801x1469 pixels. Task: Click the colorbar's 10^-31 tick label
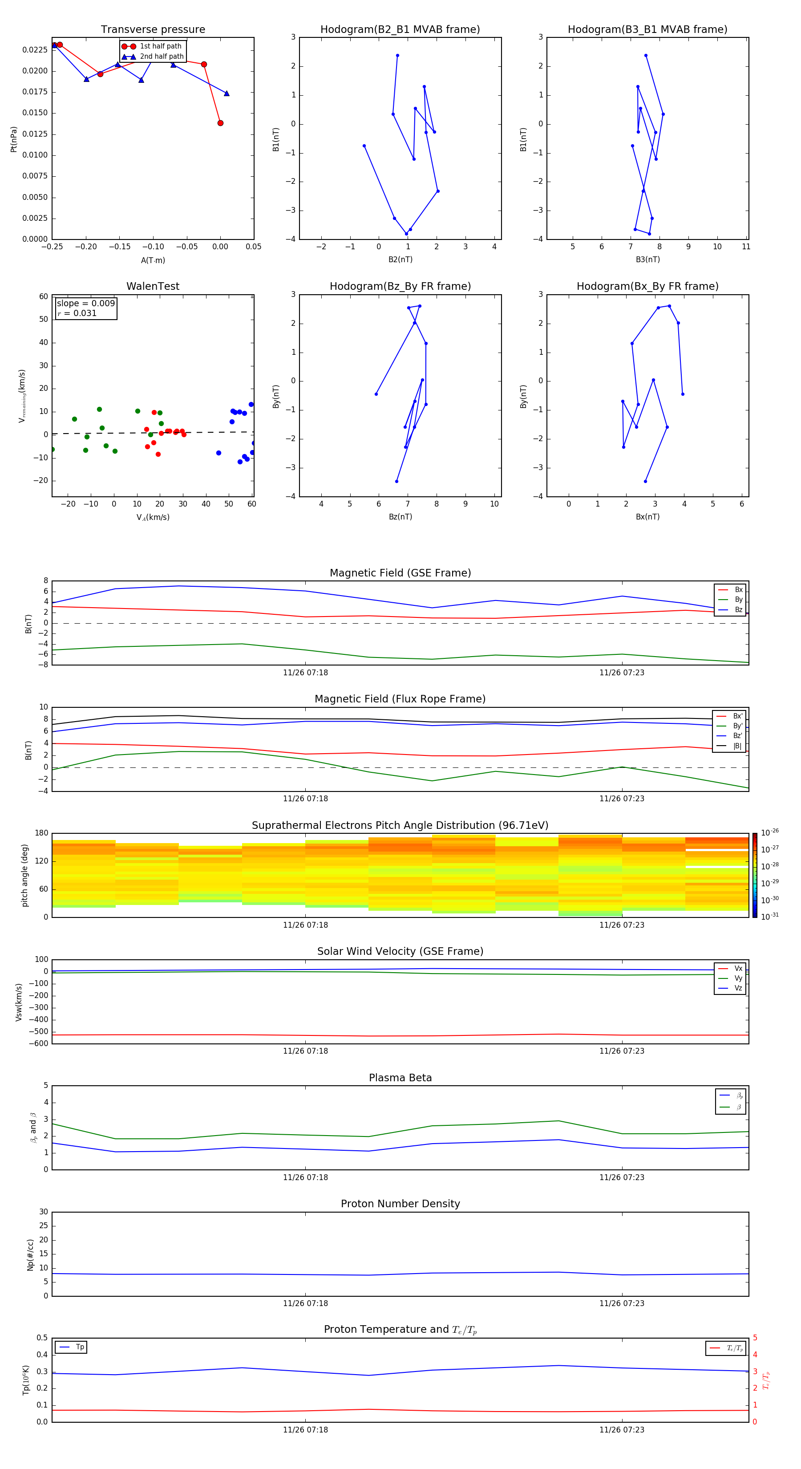coord(770,917)
